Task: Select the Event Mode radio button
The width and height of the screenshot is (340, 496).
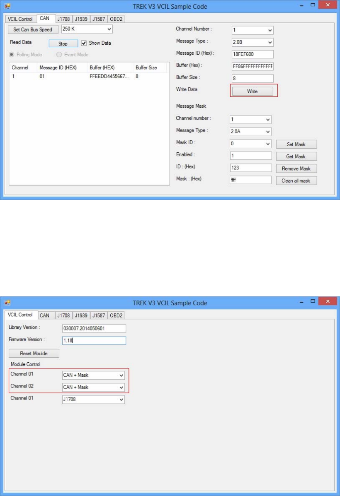Action: (59, 54)
